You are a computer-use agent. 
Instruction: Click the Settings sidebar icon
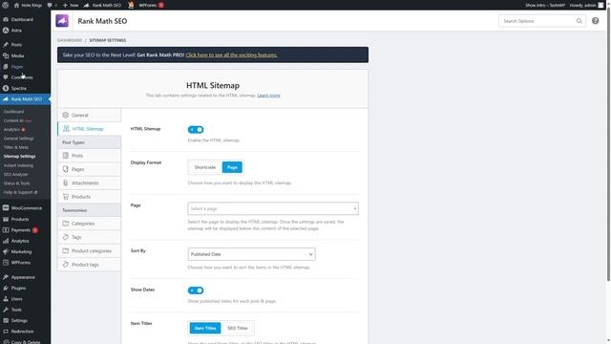6,321
